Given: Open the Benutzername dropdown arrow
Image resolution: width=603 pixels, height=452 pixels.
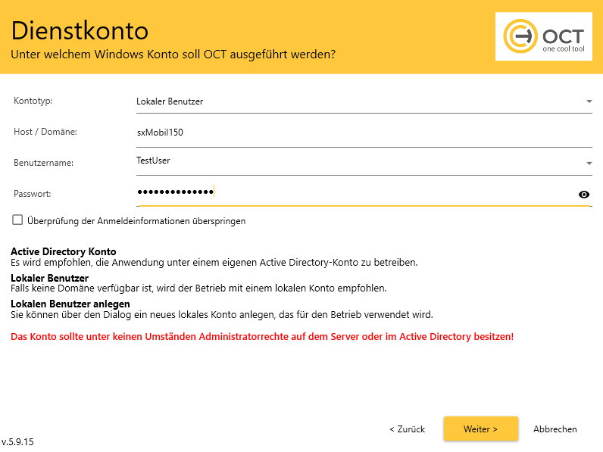Looking at the screenshot, I should click(589, 163).
